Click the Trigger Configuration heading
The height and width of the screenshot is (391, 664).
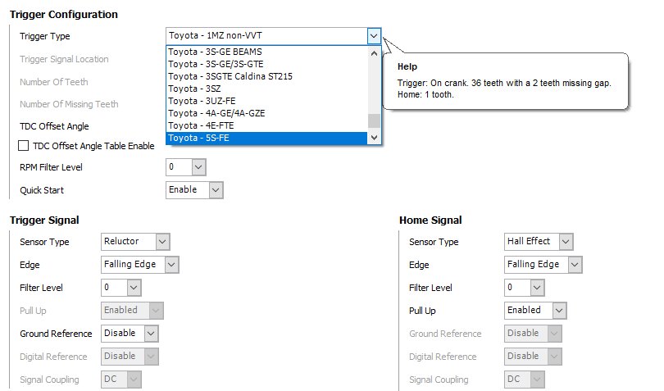pos(63,15)
